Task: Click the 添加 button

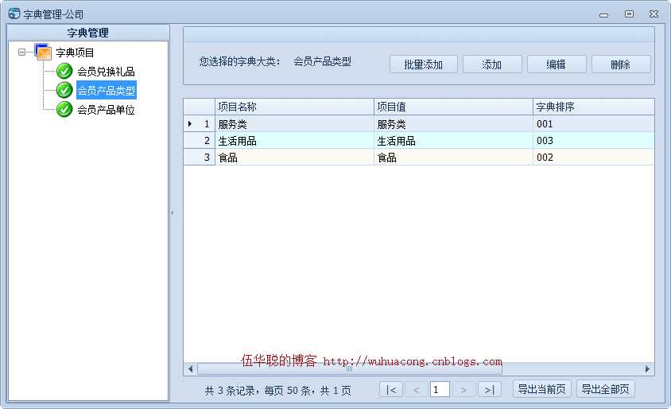Action: pos(492,64)
